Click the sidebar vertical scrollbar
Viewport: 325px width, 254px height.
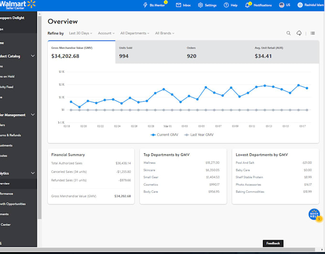[40, 118]
